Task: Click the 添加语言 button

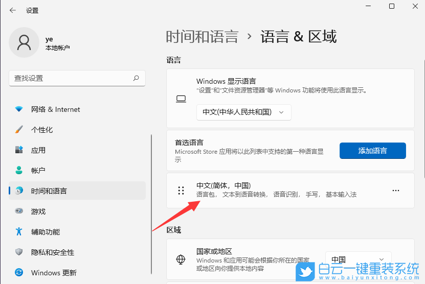Action: point(373,151)
